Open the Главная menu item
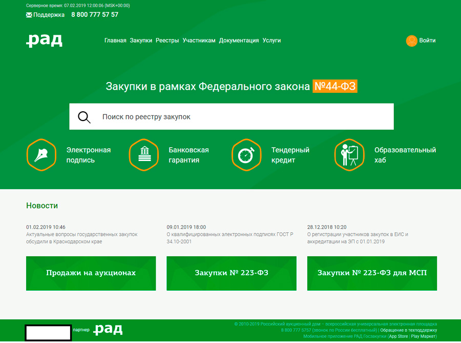The width and height of the screenshot is (461, 343). (115, 41)
